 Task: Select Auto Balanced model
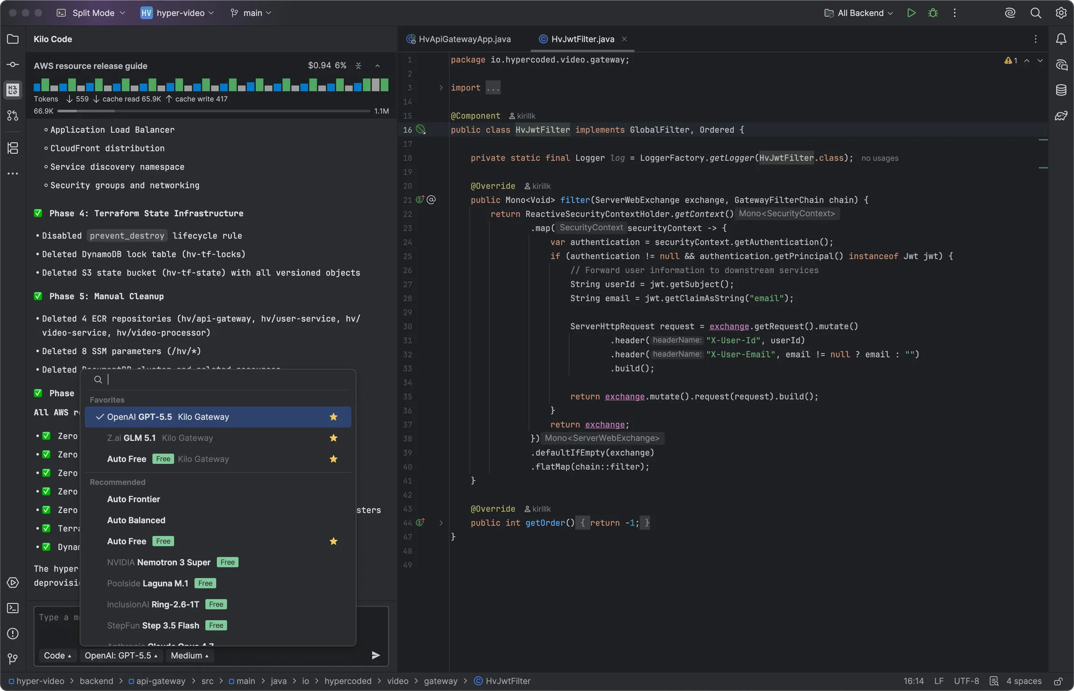(218, 520)
